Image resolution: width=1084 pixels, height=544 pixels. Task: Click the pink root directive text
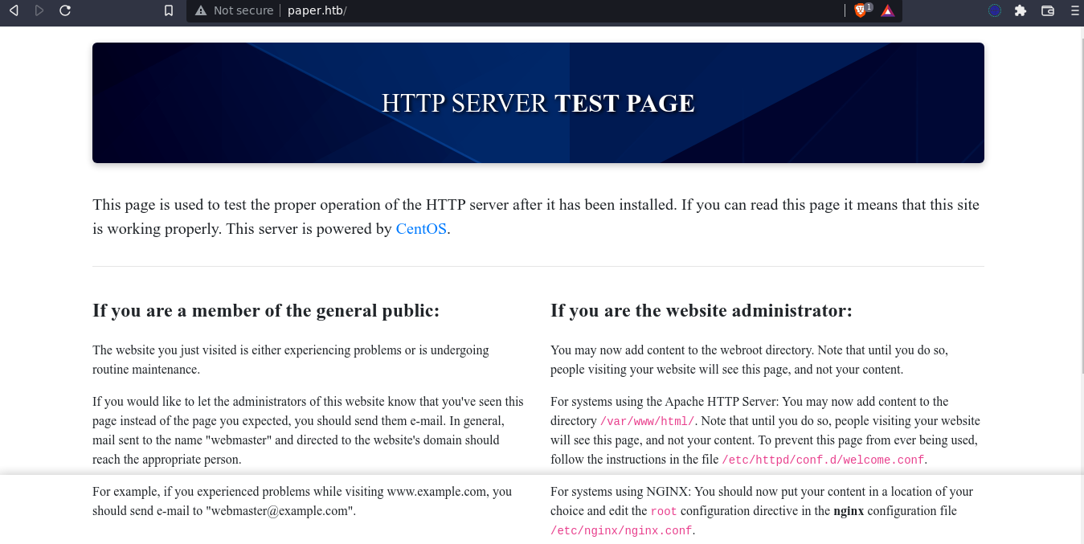coord(664,511)
